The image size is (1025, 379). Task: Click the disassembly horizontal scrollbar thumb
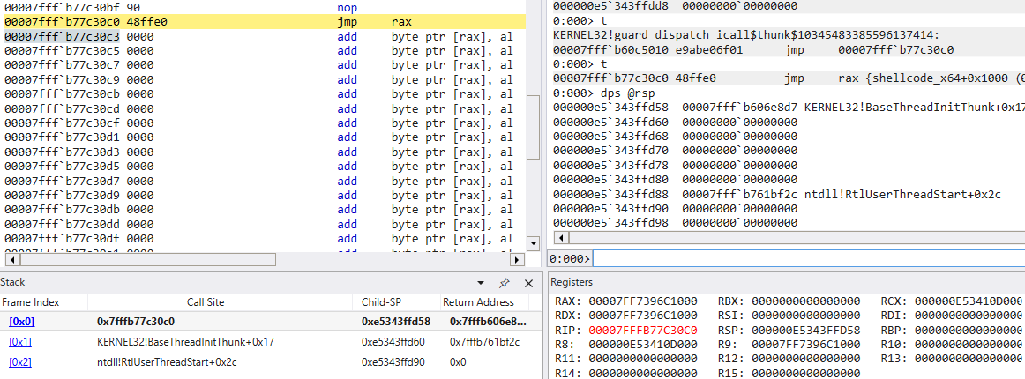pos(146,259)
